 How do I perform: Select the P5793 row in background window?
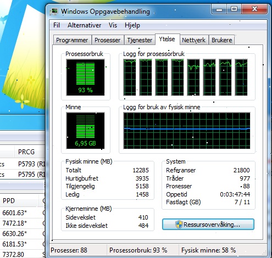23,164
